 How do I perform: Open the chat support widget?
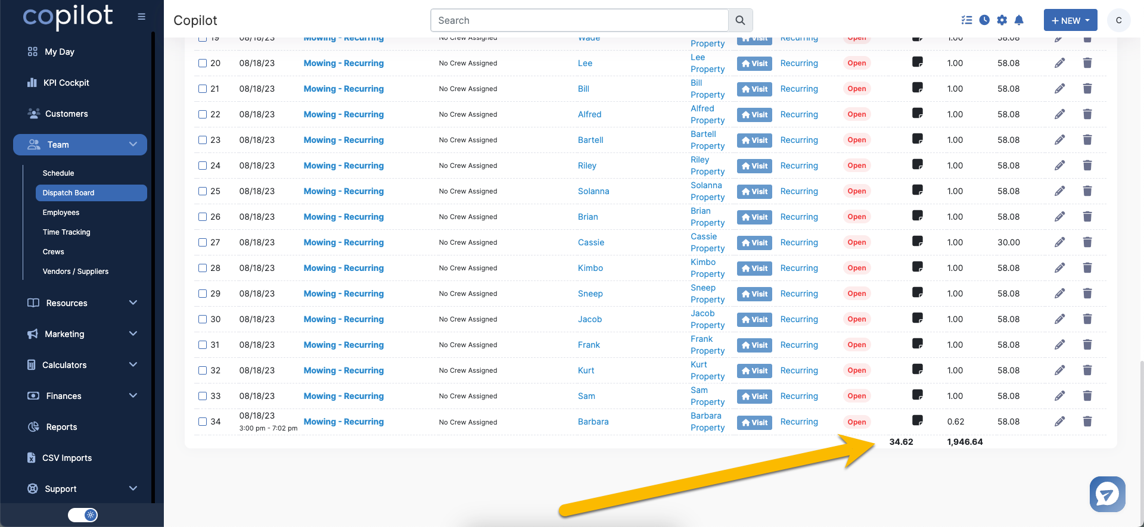pos(1107,494)
